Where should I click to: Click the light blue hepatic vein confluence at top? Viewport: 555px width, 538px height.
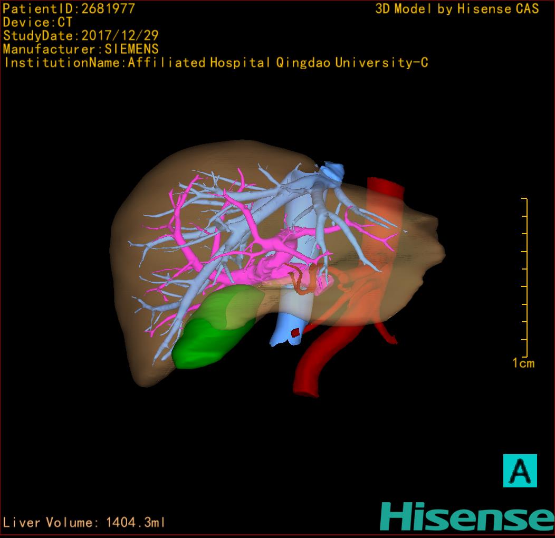pos(332,171)
